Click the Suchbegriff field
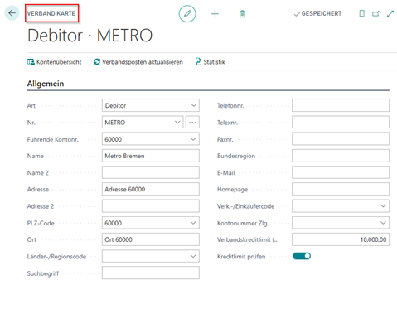The width and height of the screenshot is (397, 309). coord(151,273)
